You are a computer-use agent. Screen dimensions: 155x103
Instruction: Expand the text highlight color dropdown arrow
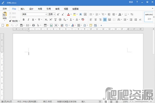point(77,14)
